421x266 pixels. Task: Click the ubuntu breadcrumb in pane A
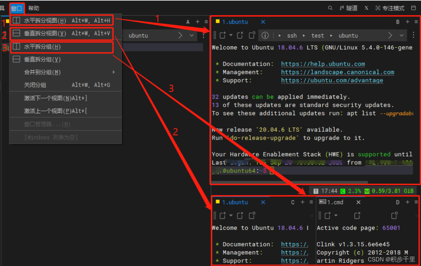click(138, 35)
